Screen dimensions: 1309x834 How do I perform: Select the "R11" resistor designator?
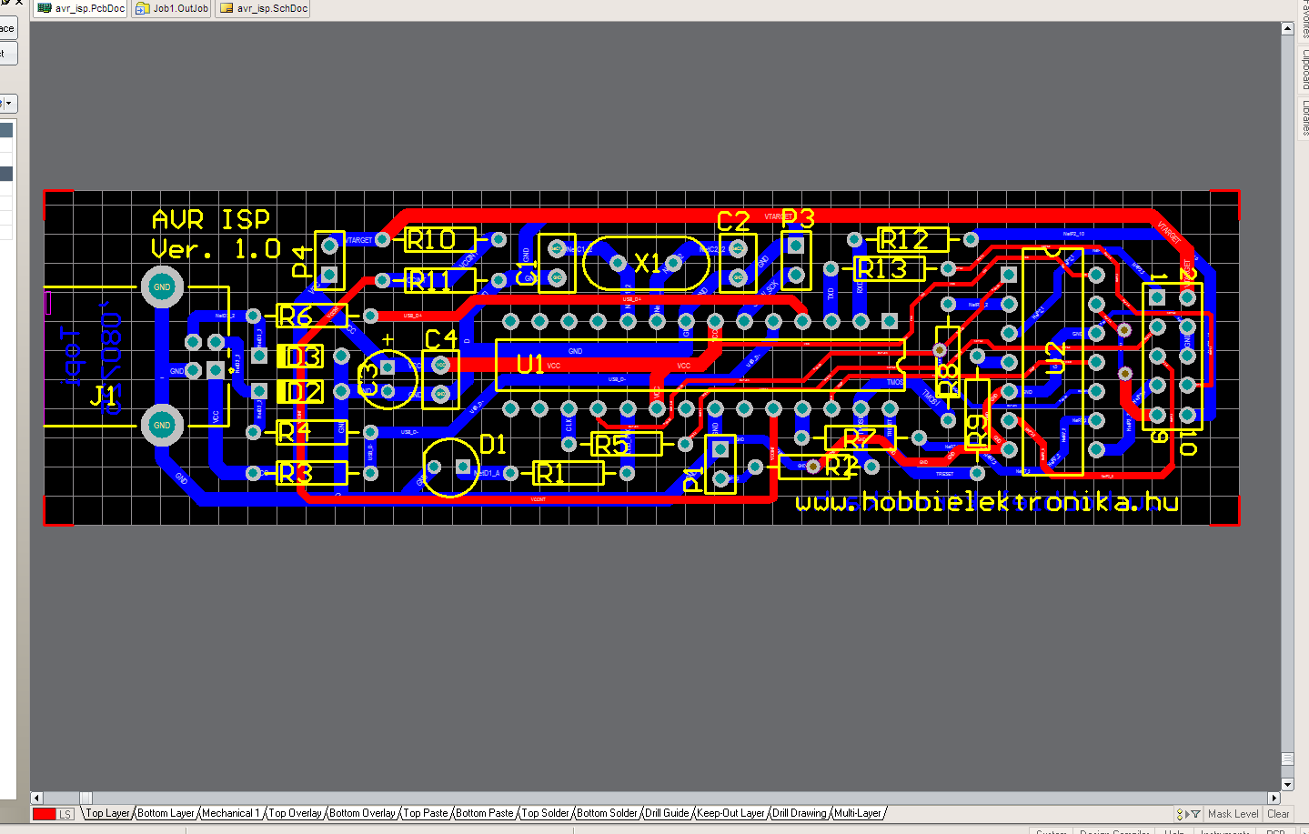click(x=429, y=281)
